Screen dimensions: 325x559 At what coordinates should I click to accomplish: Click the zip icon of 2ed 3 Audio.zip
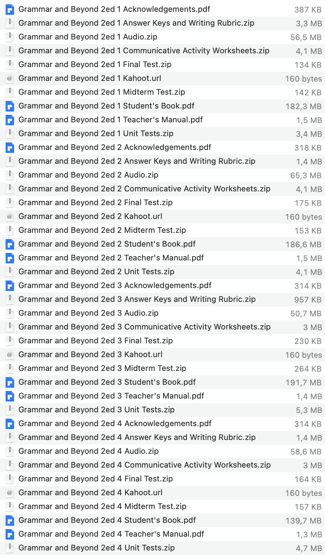(10, 313)
